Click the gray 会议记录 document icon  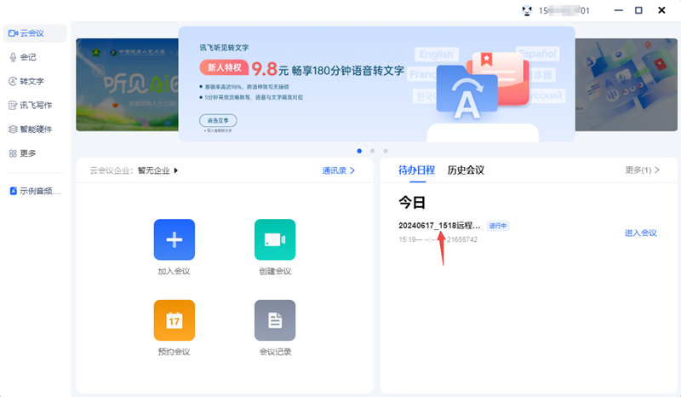pos(275,320)
